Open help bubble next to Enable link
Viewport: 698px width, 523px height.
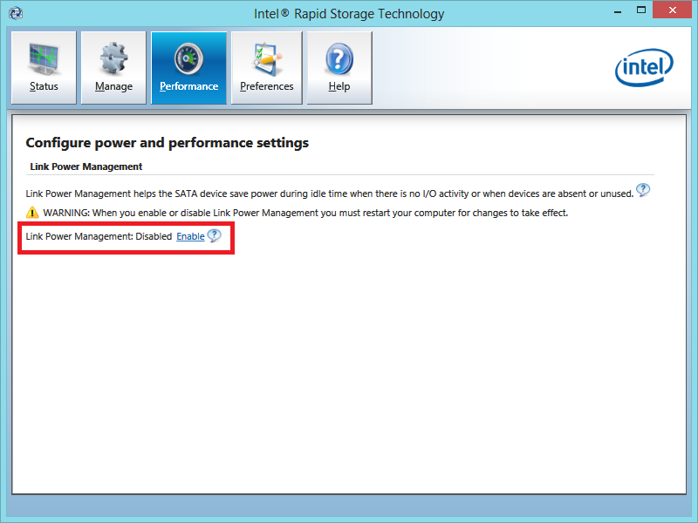click(x=214, y=235)
